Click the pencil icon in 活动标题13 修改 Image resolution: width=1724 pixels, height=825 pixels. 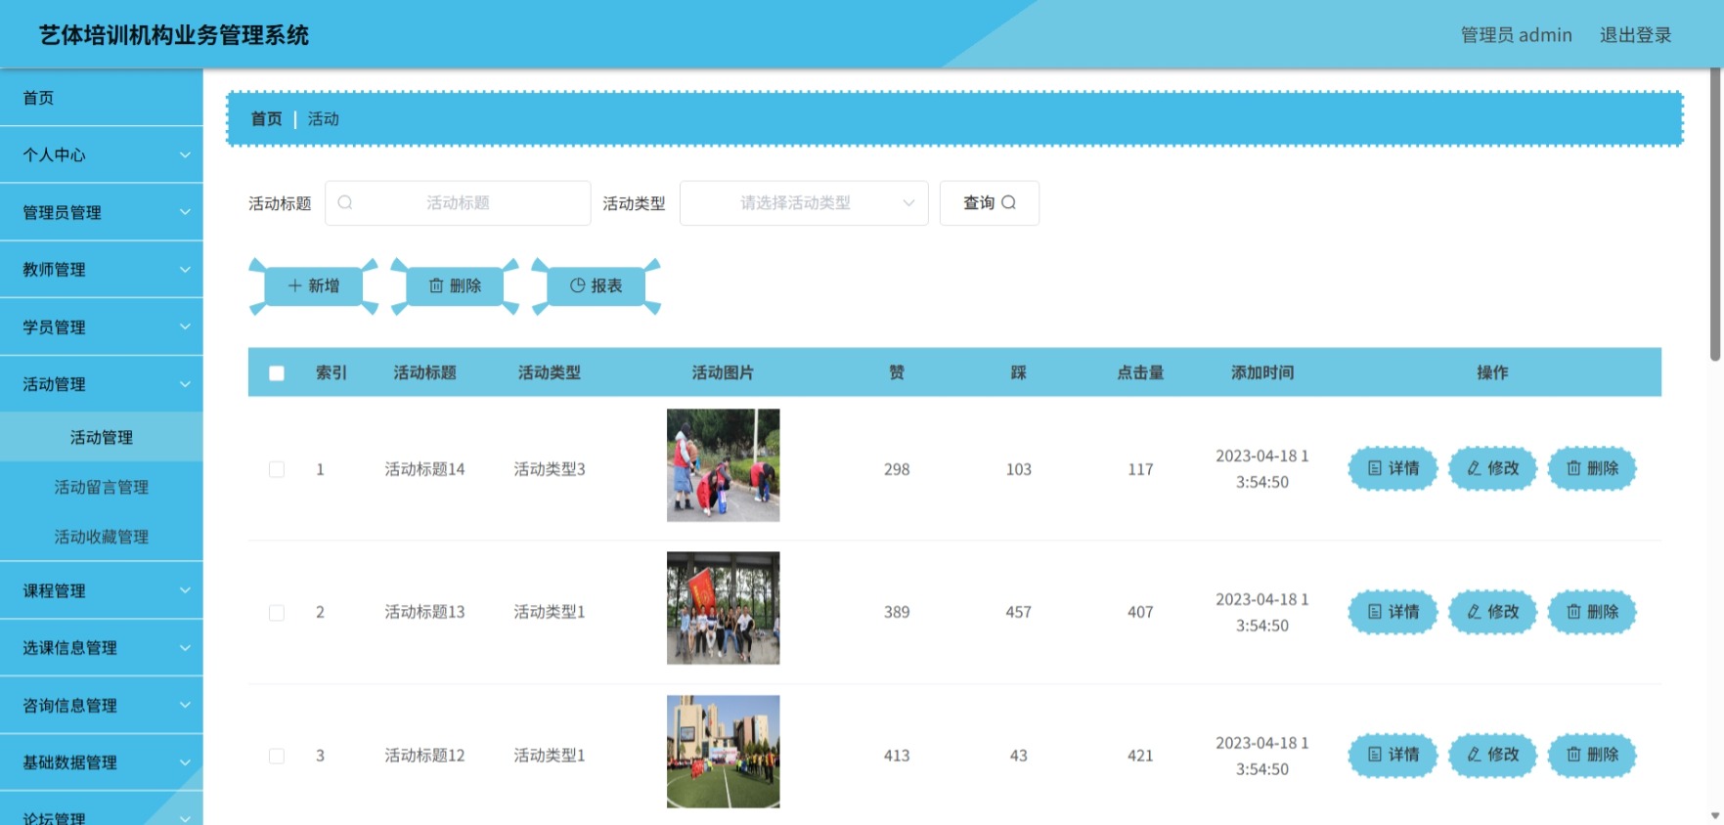(1474, 612)
